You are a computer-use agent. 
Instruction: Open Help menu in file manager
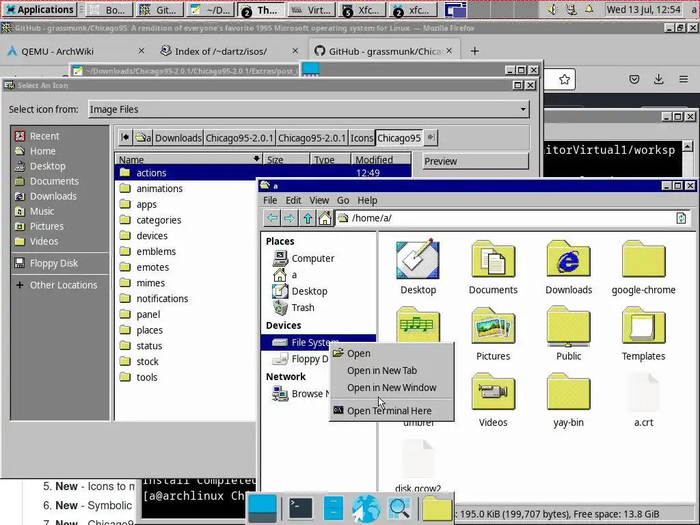click(x=367, y=200)
